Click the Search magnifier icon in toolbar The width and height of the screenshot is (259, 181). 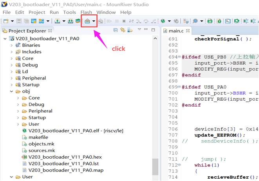point(195,21)
